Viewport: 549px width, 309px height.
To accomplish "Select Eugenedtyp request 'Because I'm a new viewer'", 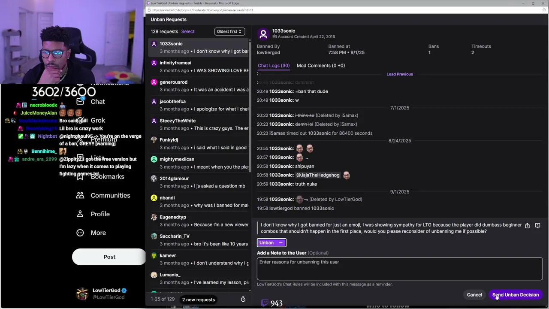I will coord(199,221).
